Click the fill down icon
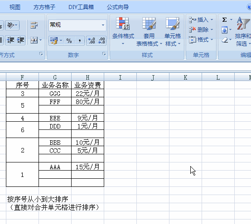The image size is (251, 224). (224, 30)
